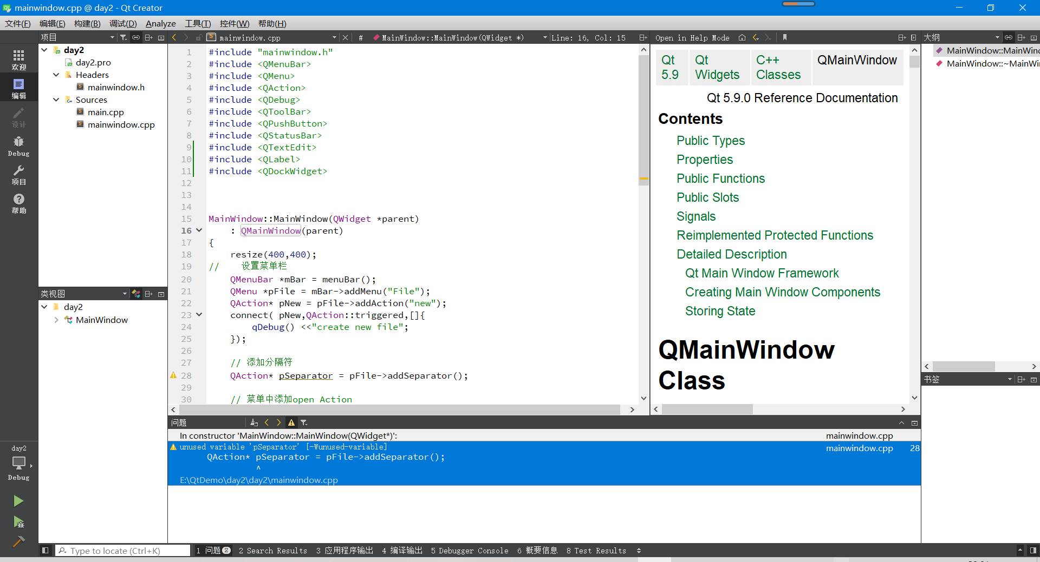This screenshot has width=1040, height=562.
Task: Open the 8 Test Results pane
Action: (x=596, y=551)
